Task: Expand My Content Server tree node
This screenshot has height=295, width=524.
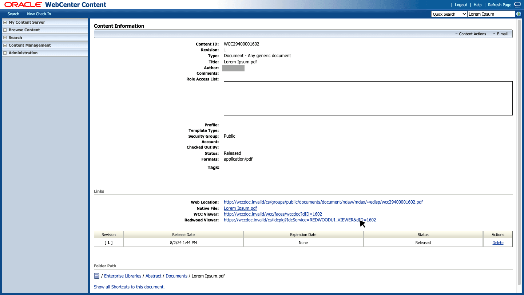Action: coord(5,23)
